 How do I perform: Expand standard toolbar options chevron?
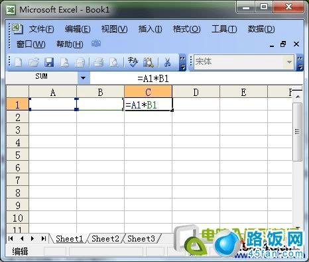182,63
